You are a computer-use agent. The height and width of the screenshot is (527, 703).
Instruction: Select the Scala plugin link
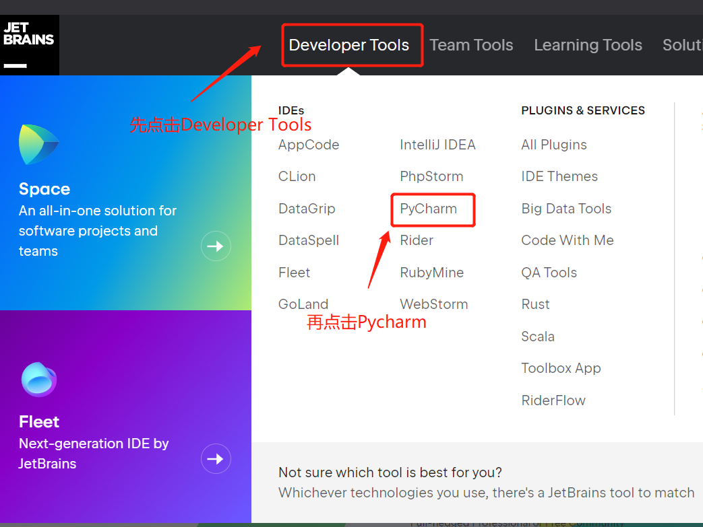pos(538,337)
